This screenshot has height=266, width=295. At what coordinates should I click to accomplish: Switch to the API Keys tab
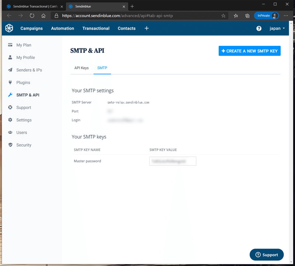(x=81, y=68)
